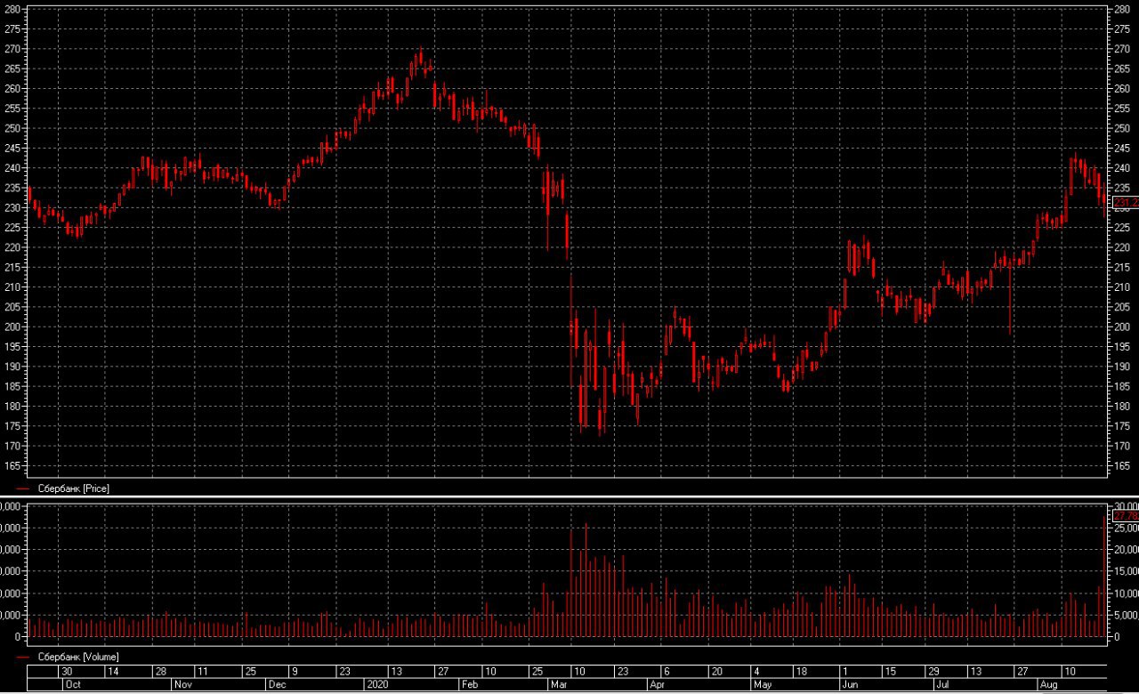
Task: Click the 30 date tick above Oct
Action: coord(66,671)
